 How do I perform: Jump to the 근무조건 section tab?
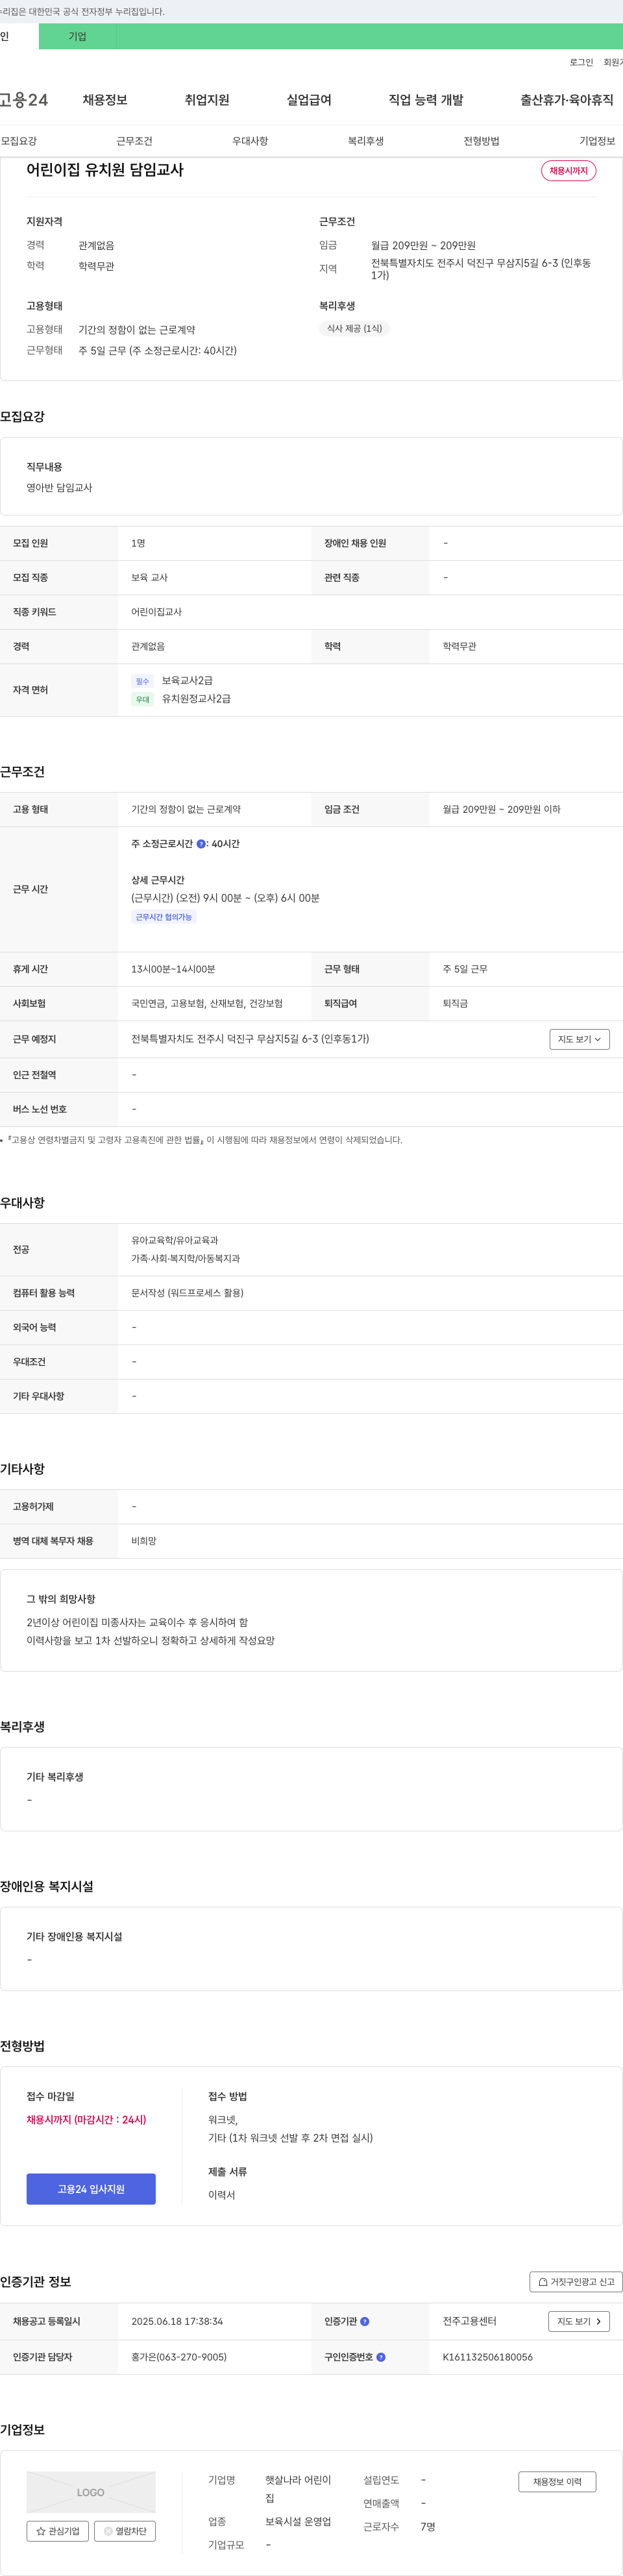134,141
